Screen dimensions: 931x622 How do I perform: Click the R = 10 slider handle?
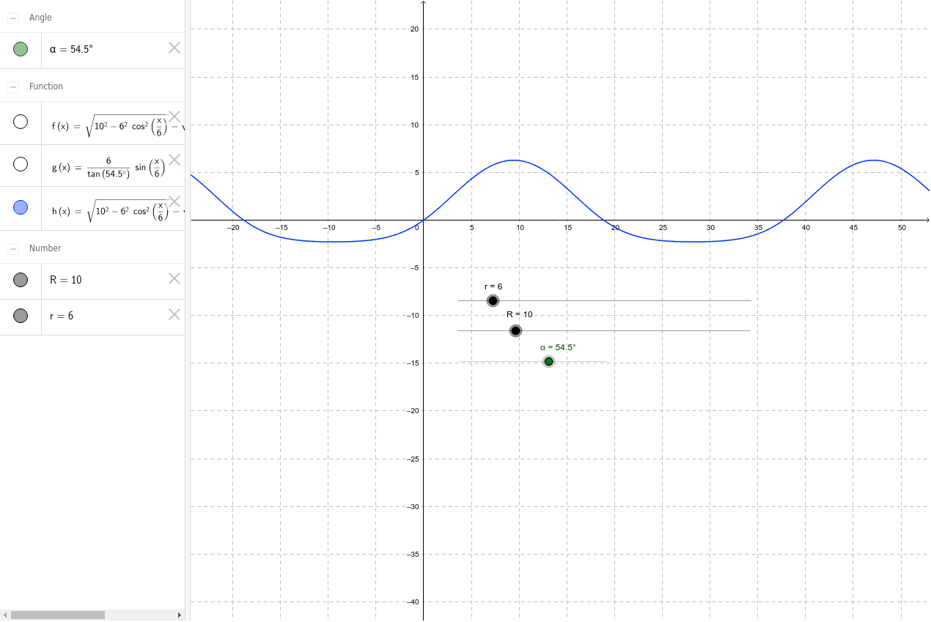(x=515, y=331)
